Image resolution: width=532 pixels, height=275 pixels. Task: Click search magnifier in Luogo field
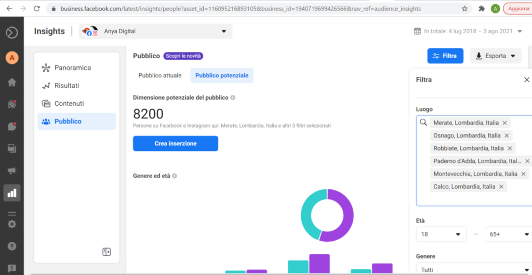[423, 122]
